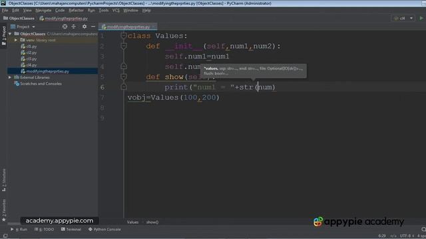This screenshot has width=426, height=239.
Task: Click the fold end marker on line 4
Action: [124, 66]
